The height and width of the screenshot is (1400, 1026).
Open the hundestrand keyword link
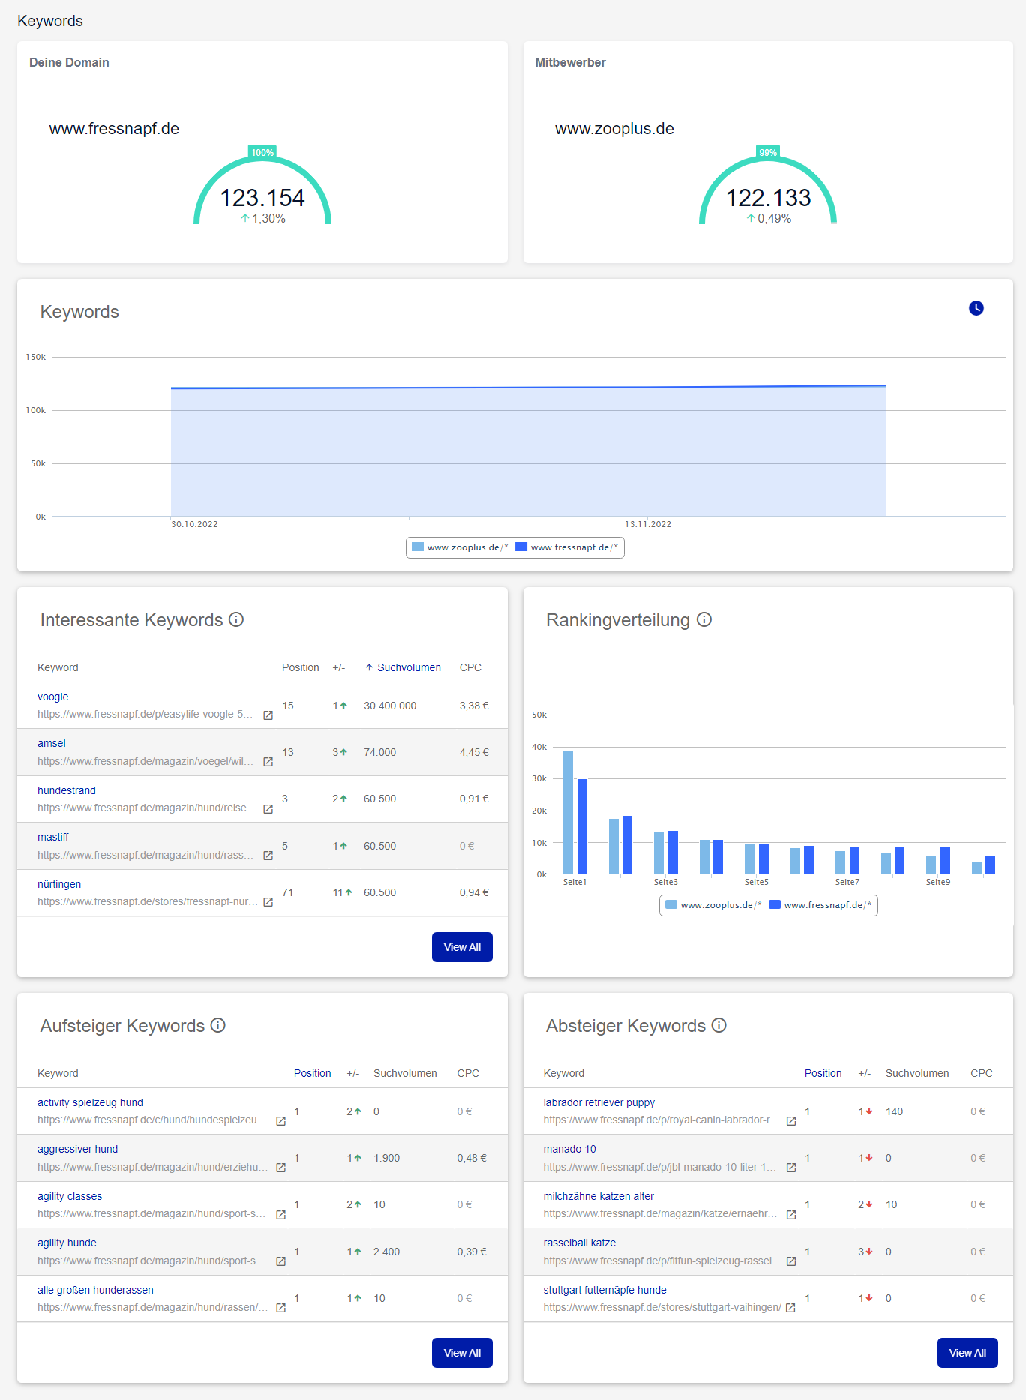coord(67,790)
